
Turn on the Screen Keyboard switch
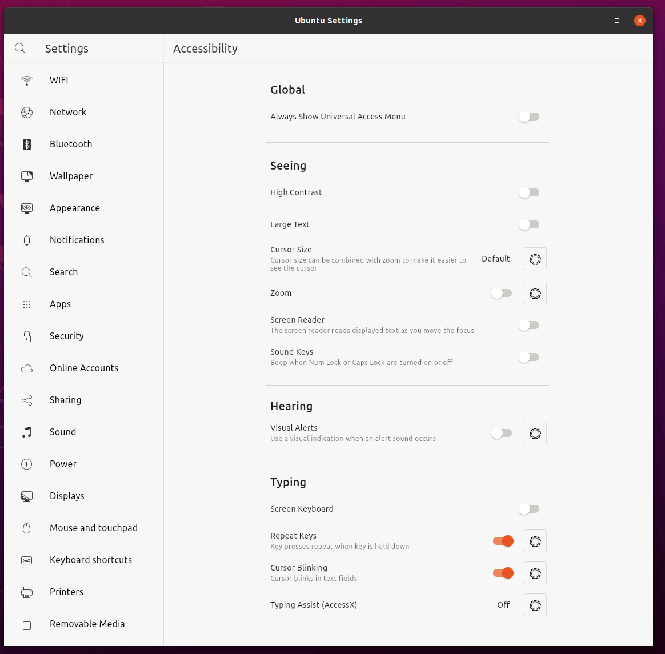pyautogui.click(x=529, y=509)
